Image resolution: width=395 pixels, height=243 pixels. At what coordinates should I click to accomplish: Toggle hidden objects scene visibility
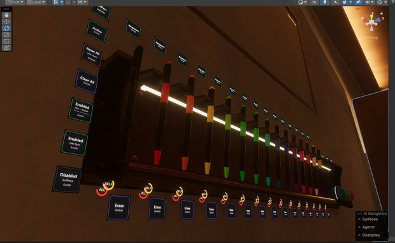[x=358, y=3]
